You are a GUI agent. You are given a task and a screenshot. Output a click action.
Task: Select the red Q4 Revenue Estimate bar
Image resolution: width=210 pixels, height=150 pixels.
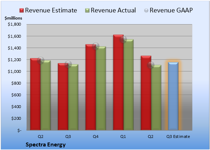pyautogui.click(x=91, y=87)
